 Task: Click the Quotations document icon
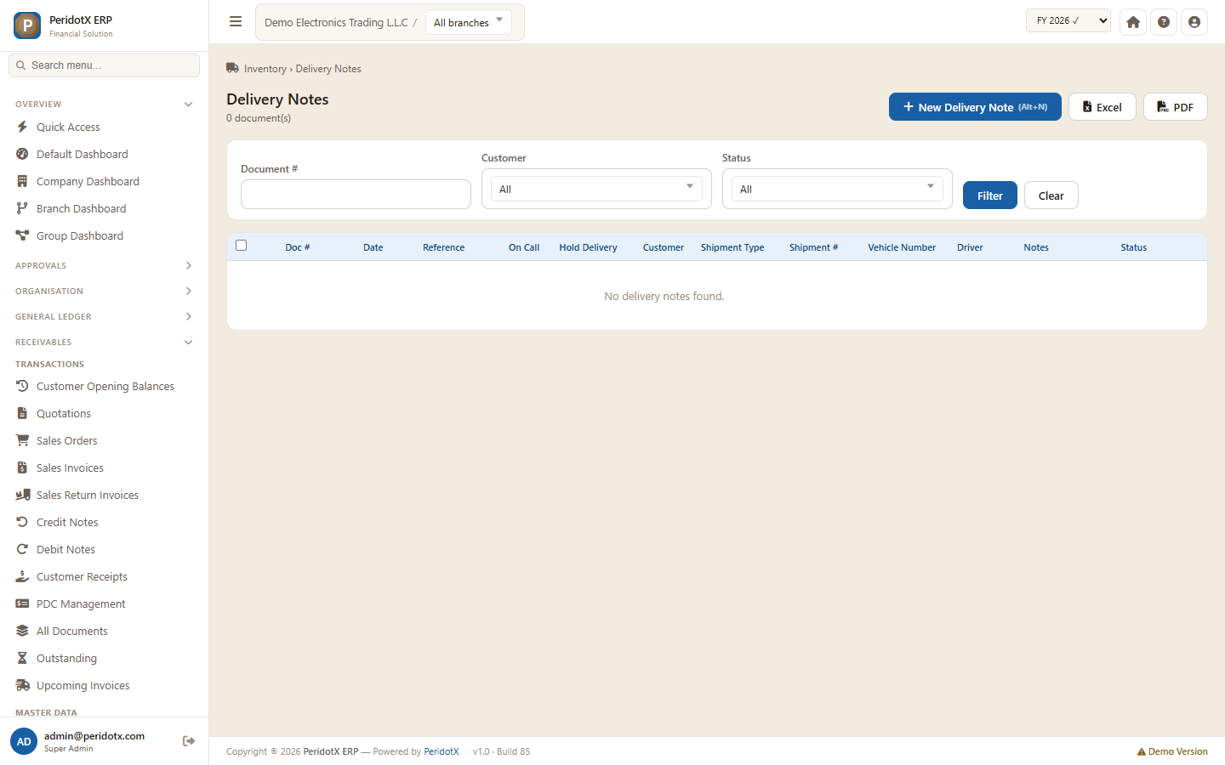22,413
